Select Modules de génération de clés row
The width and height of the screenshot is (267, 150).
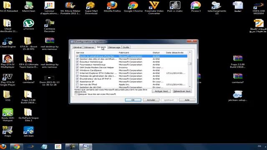(131, 76)
